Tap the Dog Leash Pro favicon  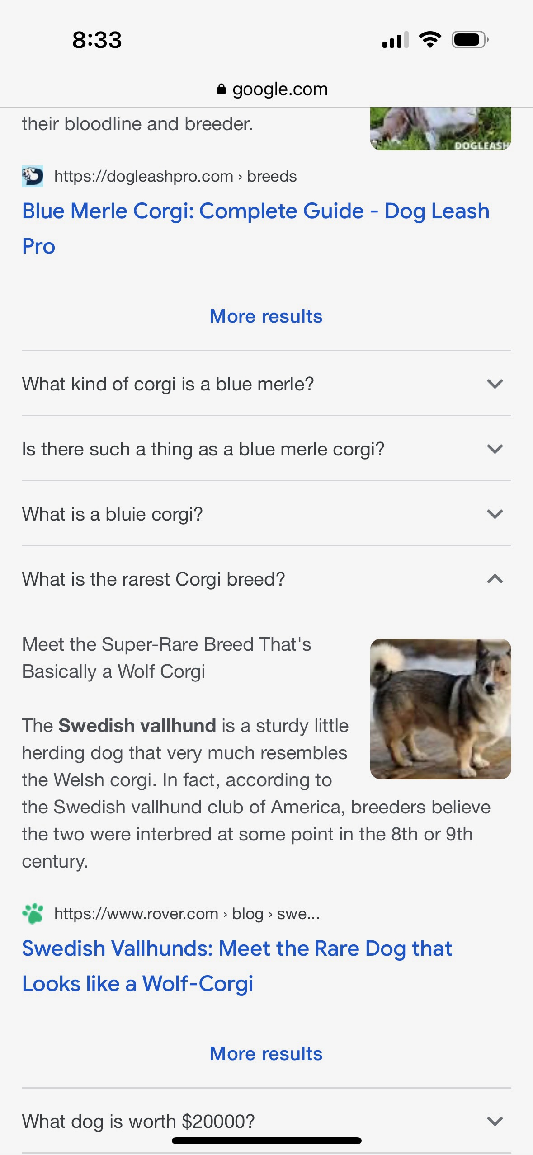tap(33, 176)
